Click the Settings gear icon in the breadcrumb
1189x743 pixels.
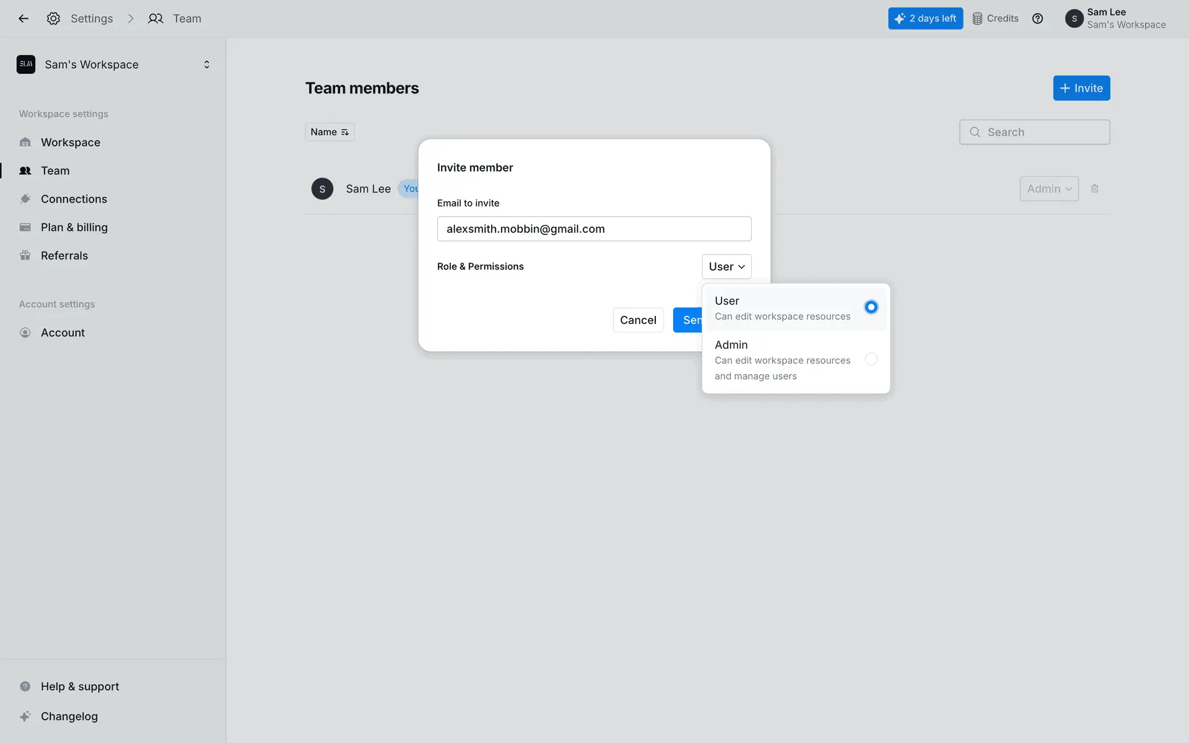click(x=53, y=19)
